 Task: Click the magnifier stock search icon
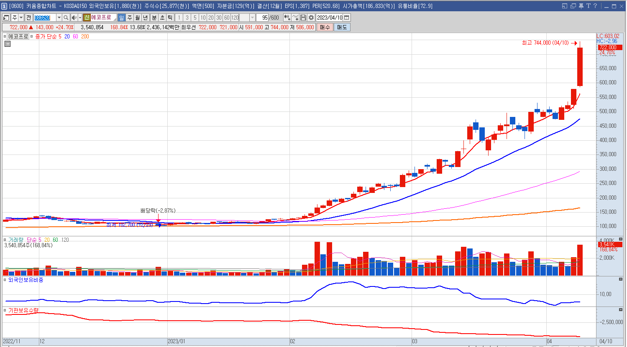point(66,18)
